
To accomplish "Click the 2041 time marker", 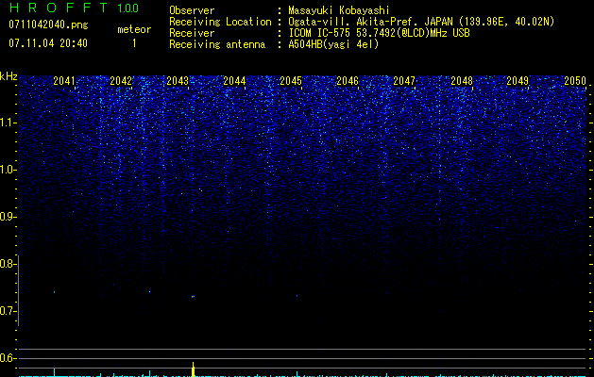I will (64, 80).
